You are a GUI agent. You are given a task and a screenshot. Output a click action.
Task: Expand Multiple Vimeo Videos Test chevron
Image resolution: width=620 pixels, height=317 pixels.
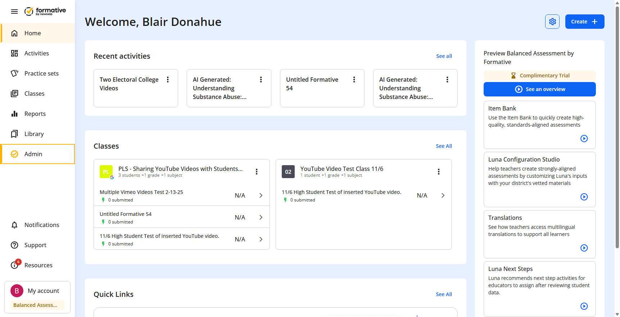[261, 195]
